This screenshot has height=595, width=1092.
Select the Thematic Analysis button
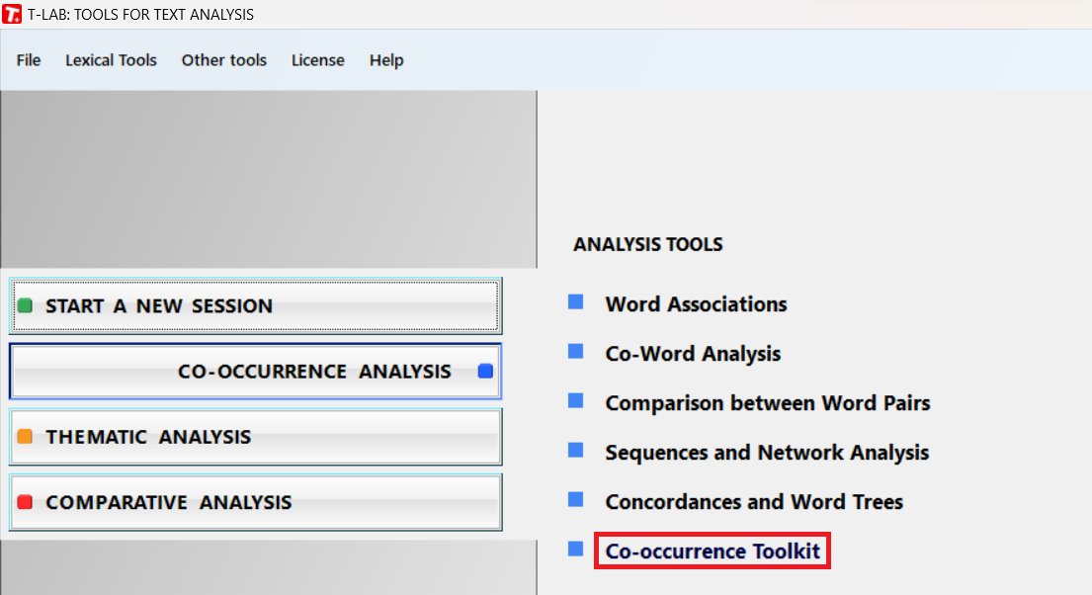click(256, 437)
